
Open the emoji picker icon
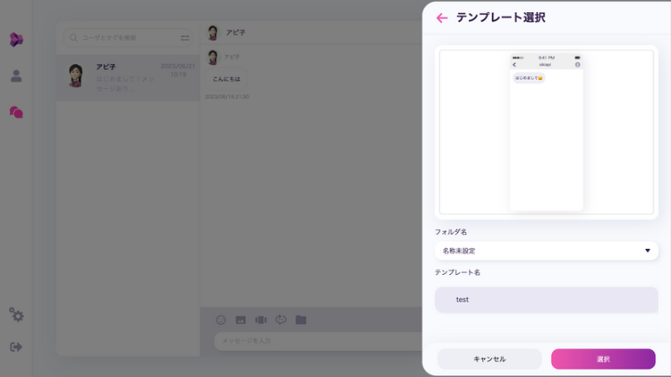pyautogui.click(x=221, y=319)
